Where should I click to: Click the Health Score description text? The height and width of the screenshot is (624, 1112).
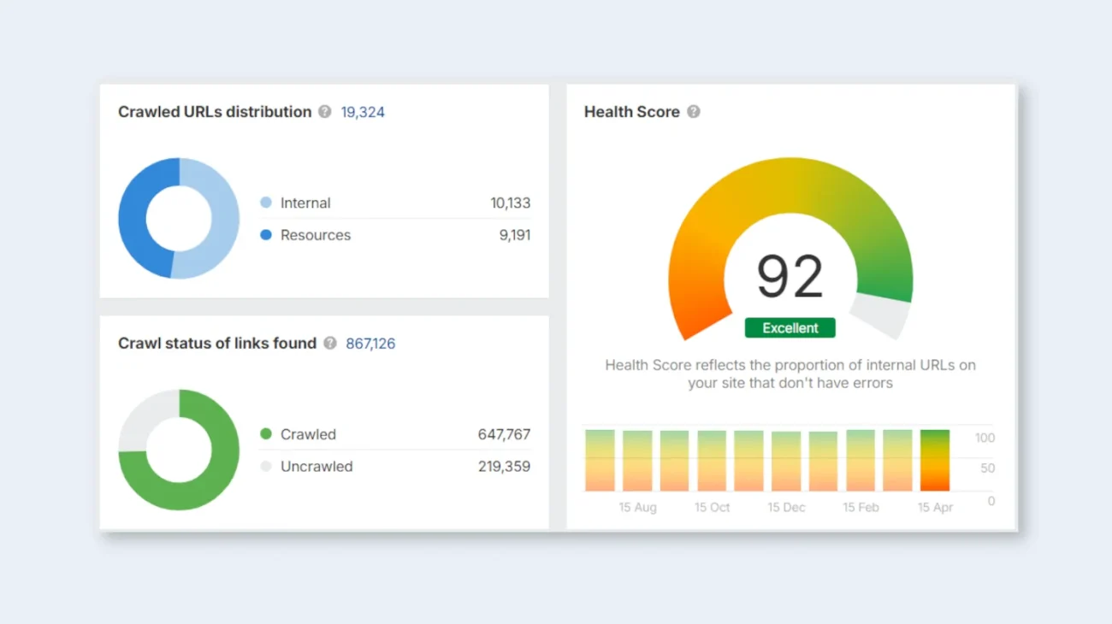790,374
